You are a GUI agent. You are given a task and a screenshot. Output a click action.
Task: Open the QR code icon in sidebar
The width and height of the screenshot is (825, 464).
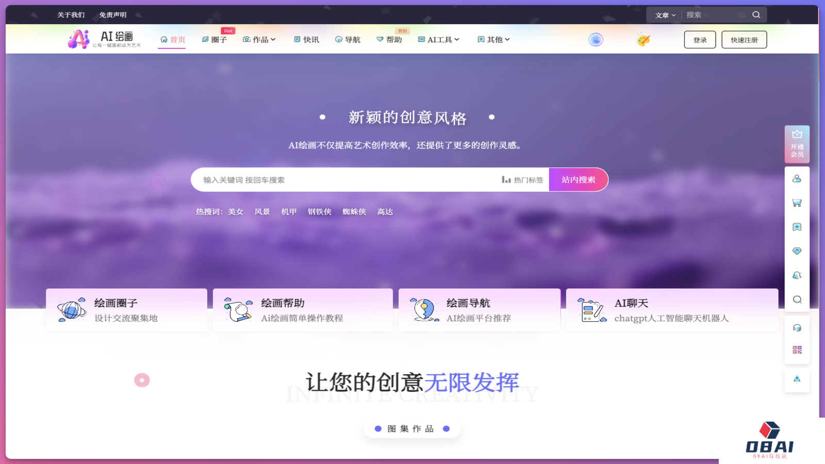click(x=797, y=350)
